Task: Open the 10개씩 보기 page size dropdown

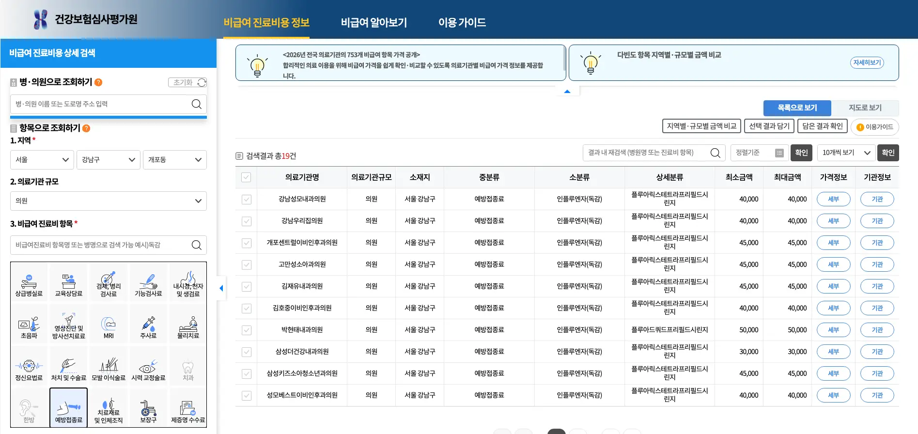Action: (x=846, y=153)
